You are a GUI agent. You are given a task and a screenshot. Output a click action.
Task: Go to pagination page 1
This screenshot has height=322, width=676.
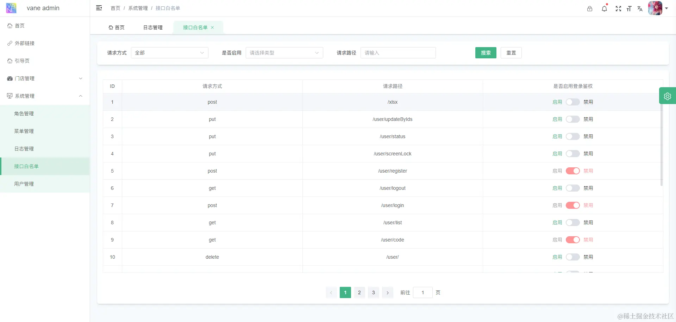345,292
